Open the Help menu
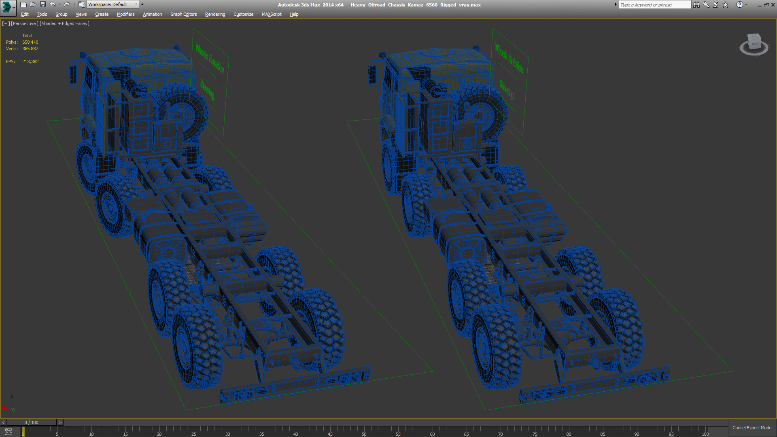This screenshot has height=437, width=777. [x=294, y=14]
